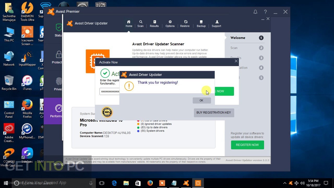Image resolution: width=334 pixels, height=188 pixels.
Task: Open Task View on the taskbar
Action: (102, 183)
